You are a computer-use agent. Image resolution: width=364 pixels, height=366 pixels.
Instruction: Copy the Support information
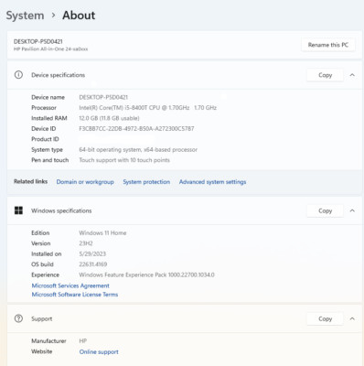pos(325,318)
